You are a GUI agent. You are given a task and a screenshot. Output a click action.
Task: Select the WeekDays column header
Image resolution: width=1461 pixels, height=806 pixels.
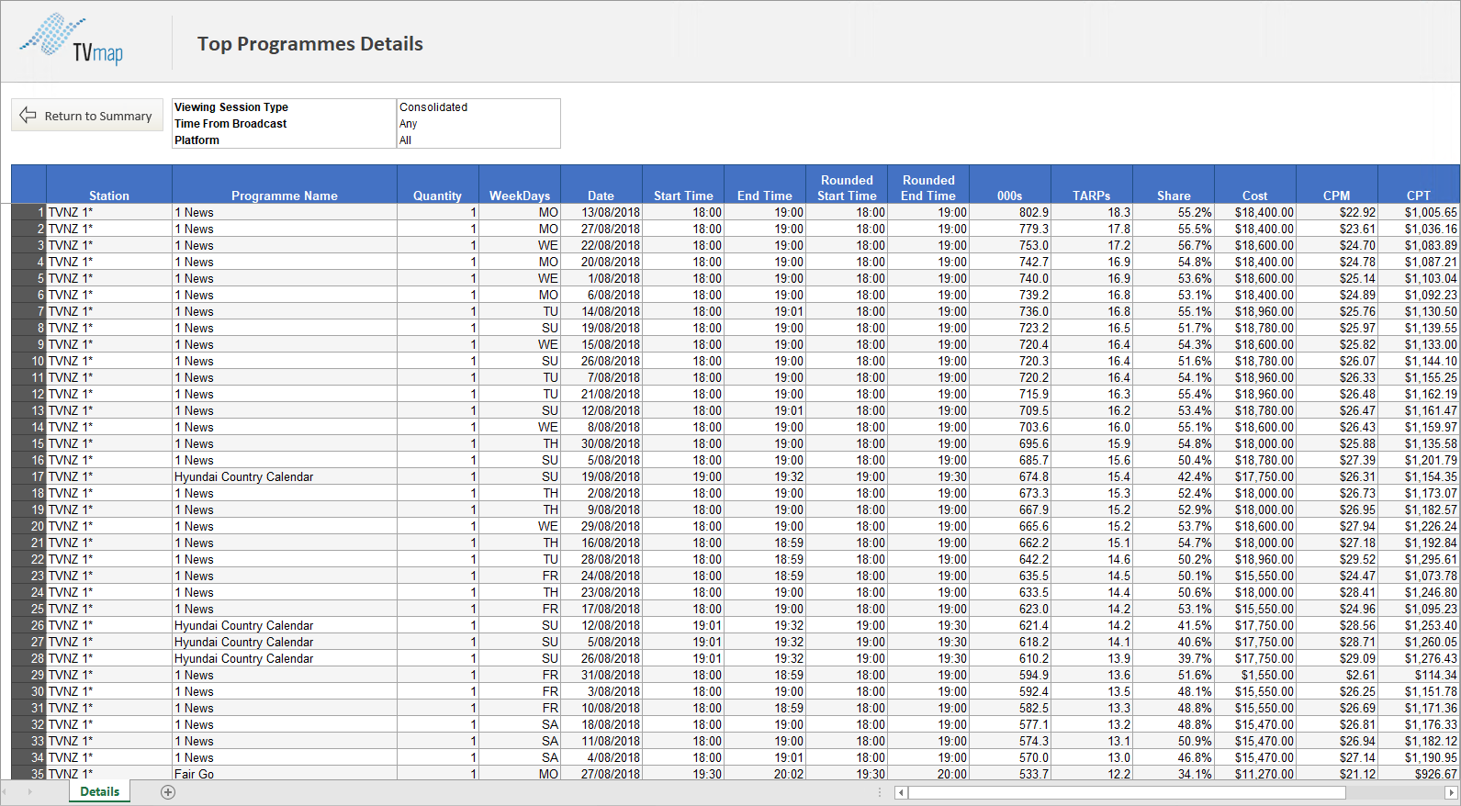(520, 185)
